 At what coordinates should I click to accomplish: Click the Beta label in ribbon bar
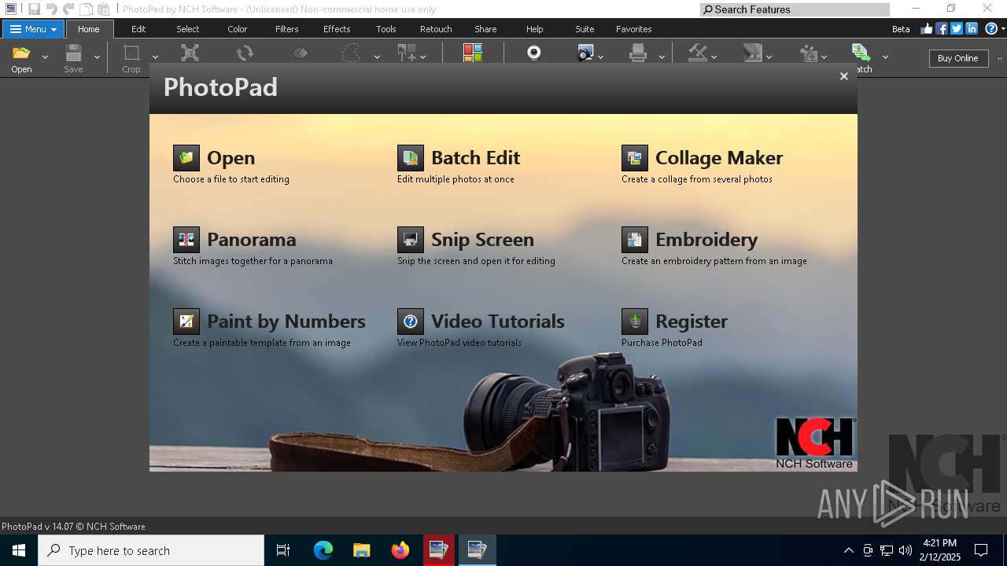901,29
